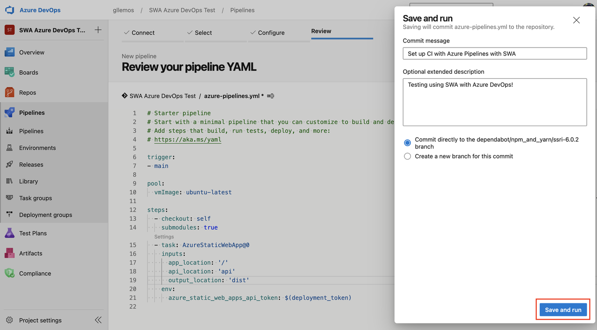Open the https://aka.ms/yaml link in editor
Viewport: 597px width, 330px height.
(x=187, y=139)
